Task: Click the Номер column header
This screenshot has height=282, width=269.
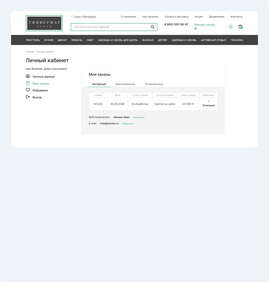Action: [98, 95]
